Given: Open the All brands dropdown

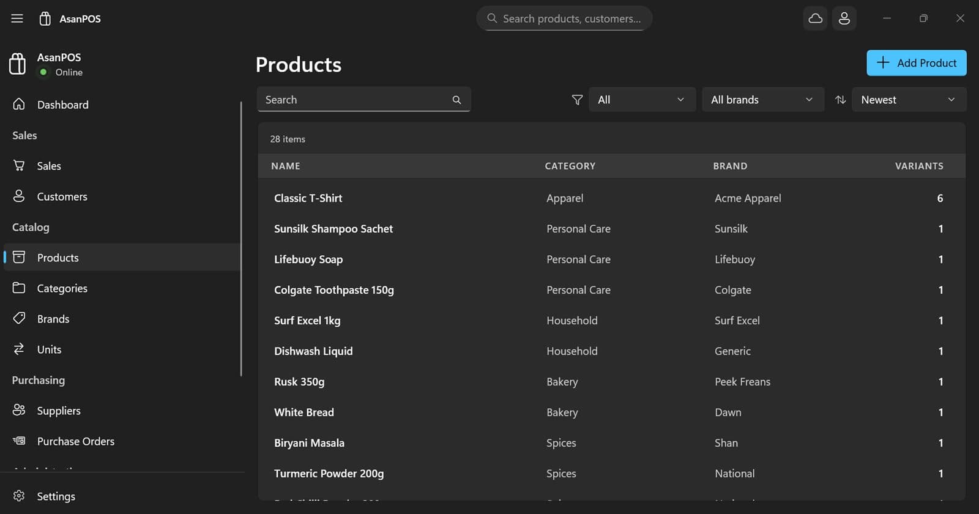Looking at the screenshot, I should [763, 100].
